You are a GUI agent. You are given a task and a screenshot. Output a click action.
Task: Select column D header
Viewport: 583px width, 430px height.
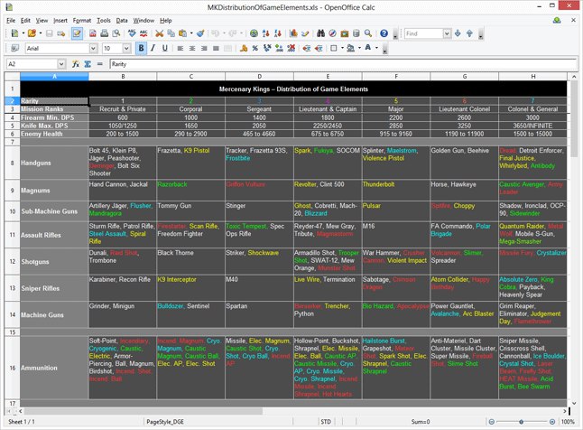click(x=259, y=76)
